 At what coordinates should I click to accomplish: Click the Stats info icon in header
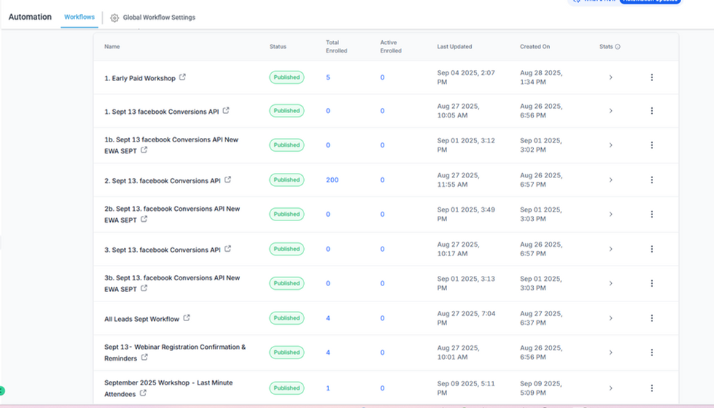[618, 47]
